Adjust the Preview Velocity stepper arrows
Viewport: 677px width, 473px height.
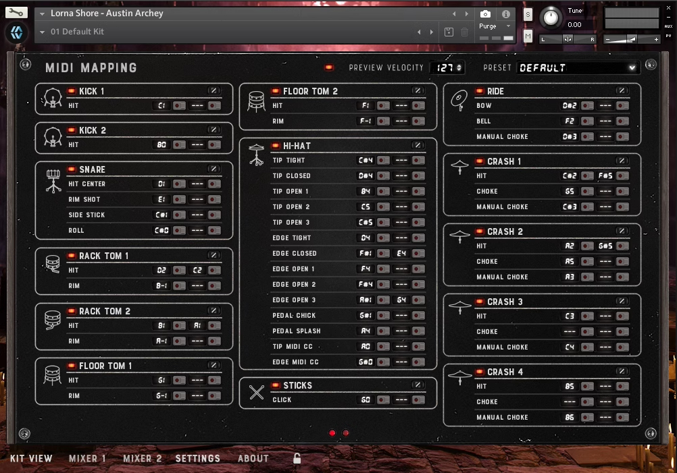[459, 67]
